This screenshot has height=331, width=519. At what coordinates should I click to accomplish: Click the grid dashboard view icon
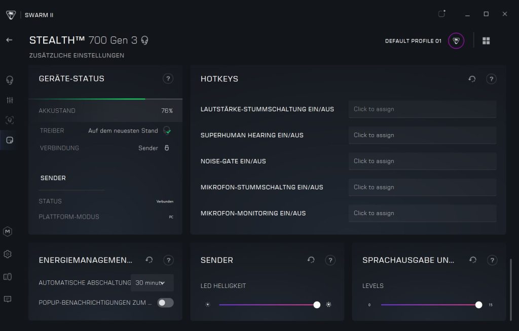(486, 41)
